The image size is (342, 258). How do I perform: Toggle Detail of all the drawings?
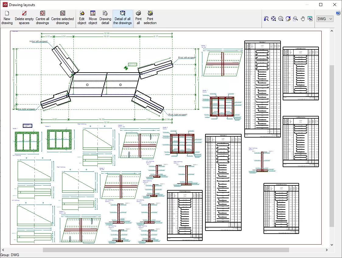(x=123, y=18)
